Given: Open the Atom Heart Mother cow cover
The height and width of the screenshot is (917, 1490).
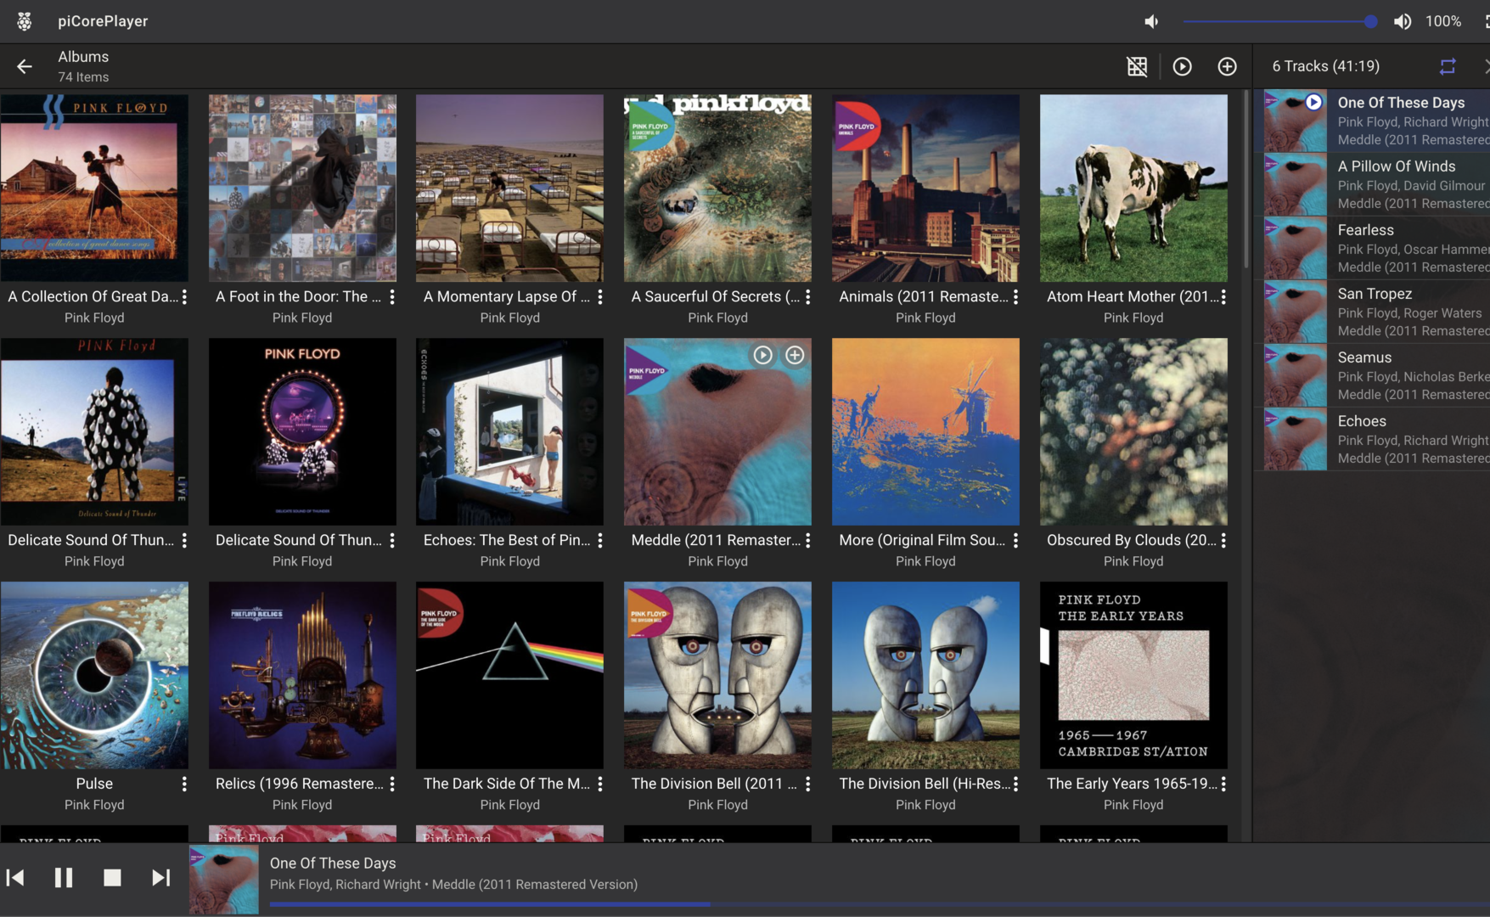Looking at the screenshot, I should 1133,188.
